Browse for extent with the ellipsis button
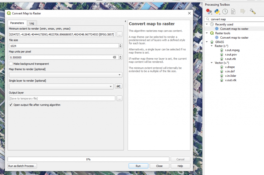 coord(119,34)
